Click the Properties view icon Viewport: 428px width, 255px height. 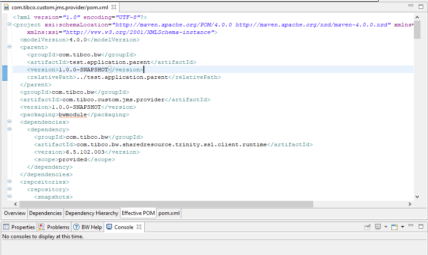6,227
